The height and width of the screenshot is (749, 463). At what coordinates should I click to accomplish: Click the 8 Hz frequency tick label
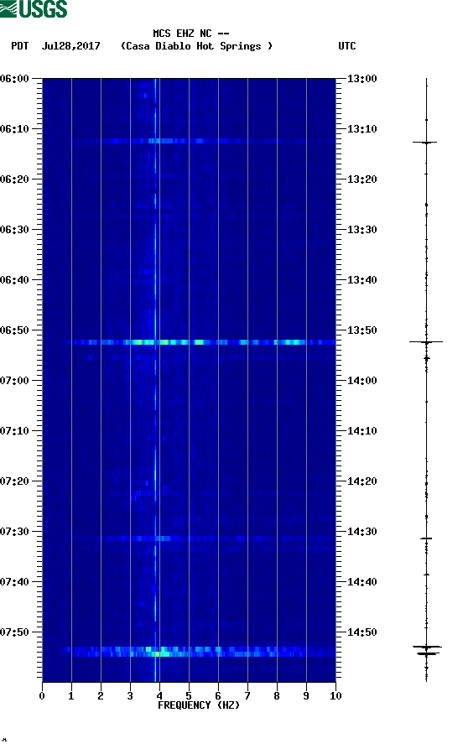(x=277, y=695)
